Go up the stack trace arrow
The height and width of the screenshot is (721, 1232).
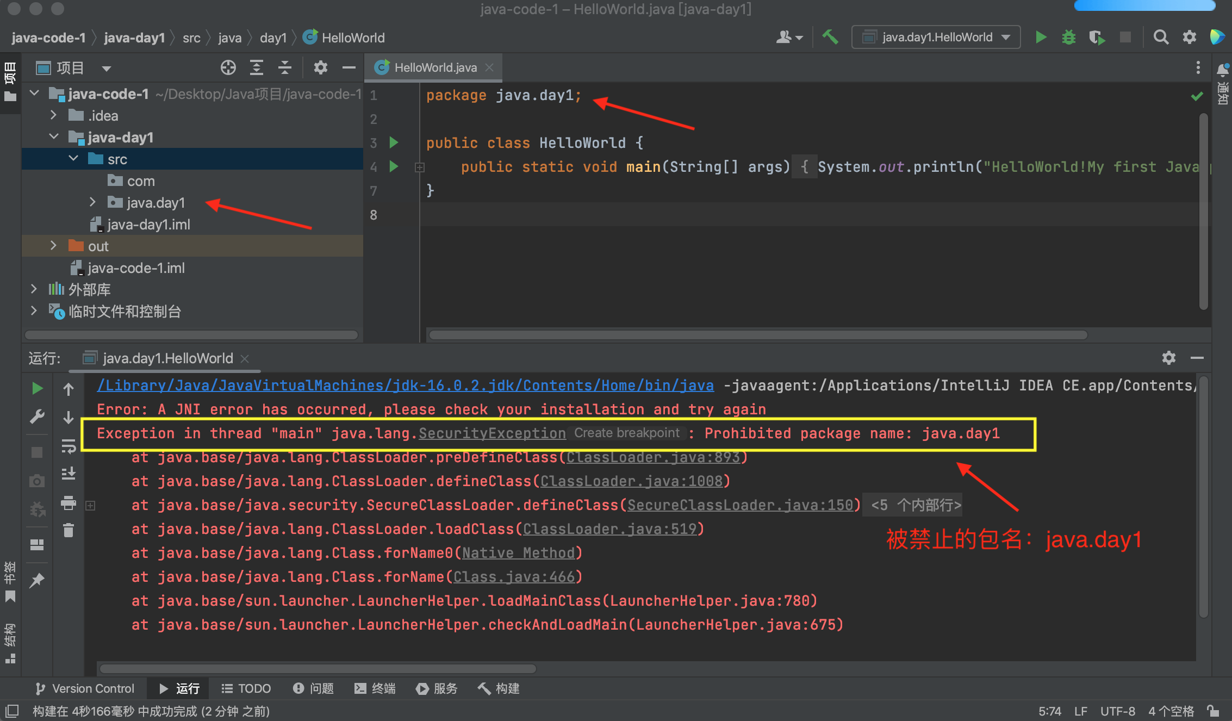69,389
